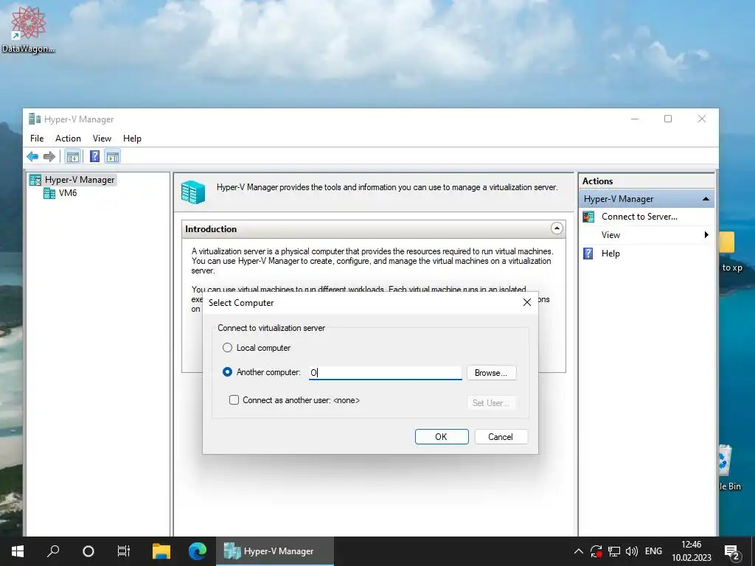Collapse Hyper-V Manager actions group
The width and height of the screenshot is (755, 566).
click(706, 199)
